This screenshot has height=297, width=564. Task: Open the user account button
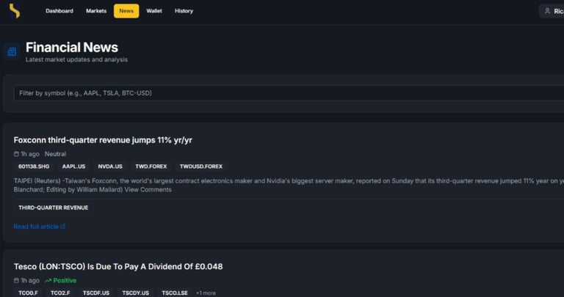tap(552, 11)
